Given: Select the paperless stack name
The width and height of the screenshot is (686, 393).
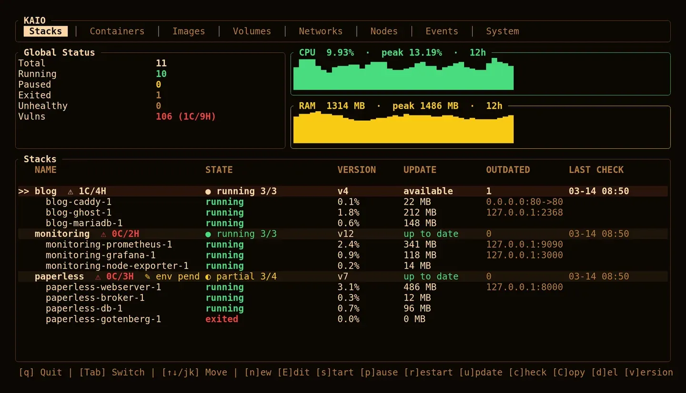Looking at the screenshot, I should click(60, 277).
